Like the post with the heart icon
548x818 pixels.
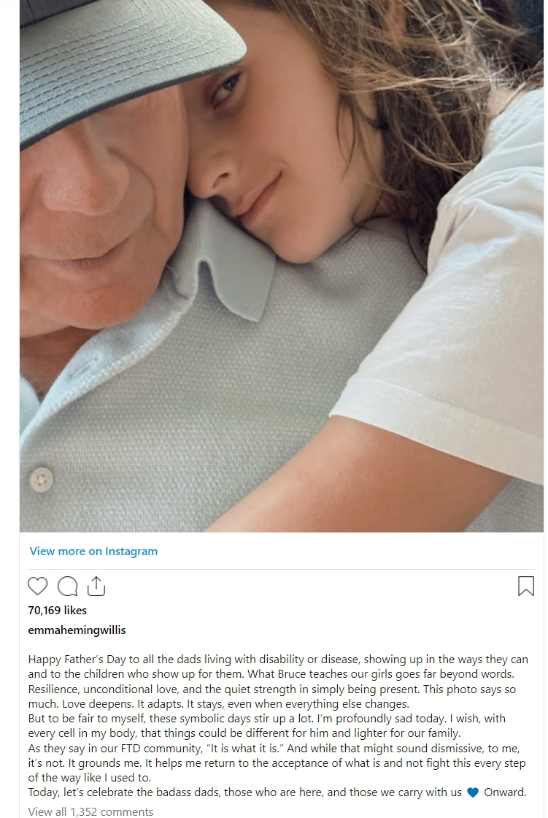pyautogui.click(x=37, y=586)
